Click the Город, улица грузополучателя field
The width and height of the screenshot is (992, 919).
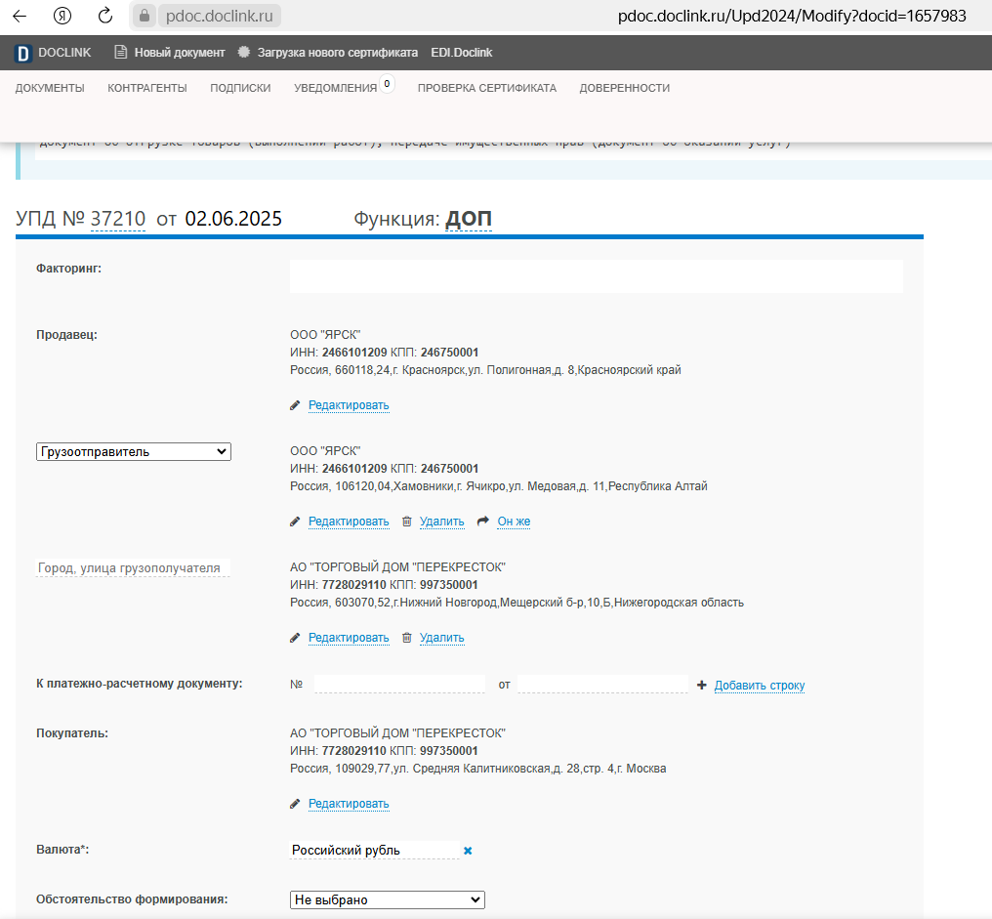click(133, 568)
